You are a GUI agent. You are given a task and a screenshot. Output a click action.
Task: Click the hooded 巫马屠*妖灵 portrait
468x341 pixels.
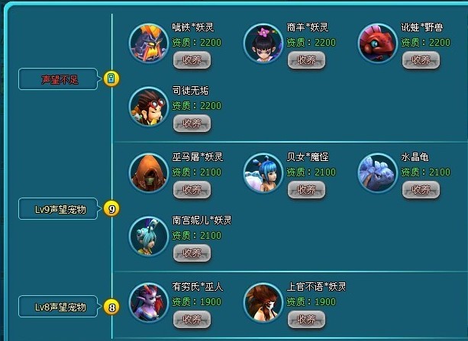149,173
